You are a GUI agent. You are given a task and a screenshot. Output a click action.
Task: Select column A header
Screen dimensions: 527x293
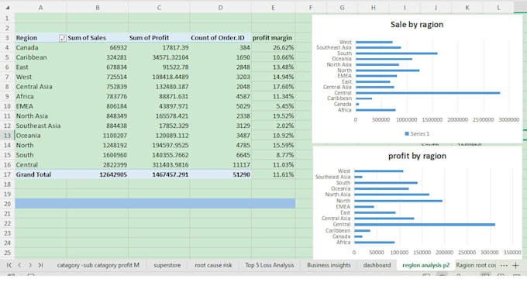pos(40,8)
